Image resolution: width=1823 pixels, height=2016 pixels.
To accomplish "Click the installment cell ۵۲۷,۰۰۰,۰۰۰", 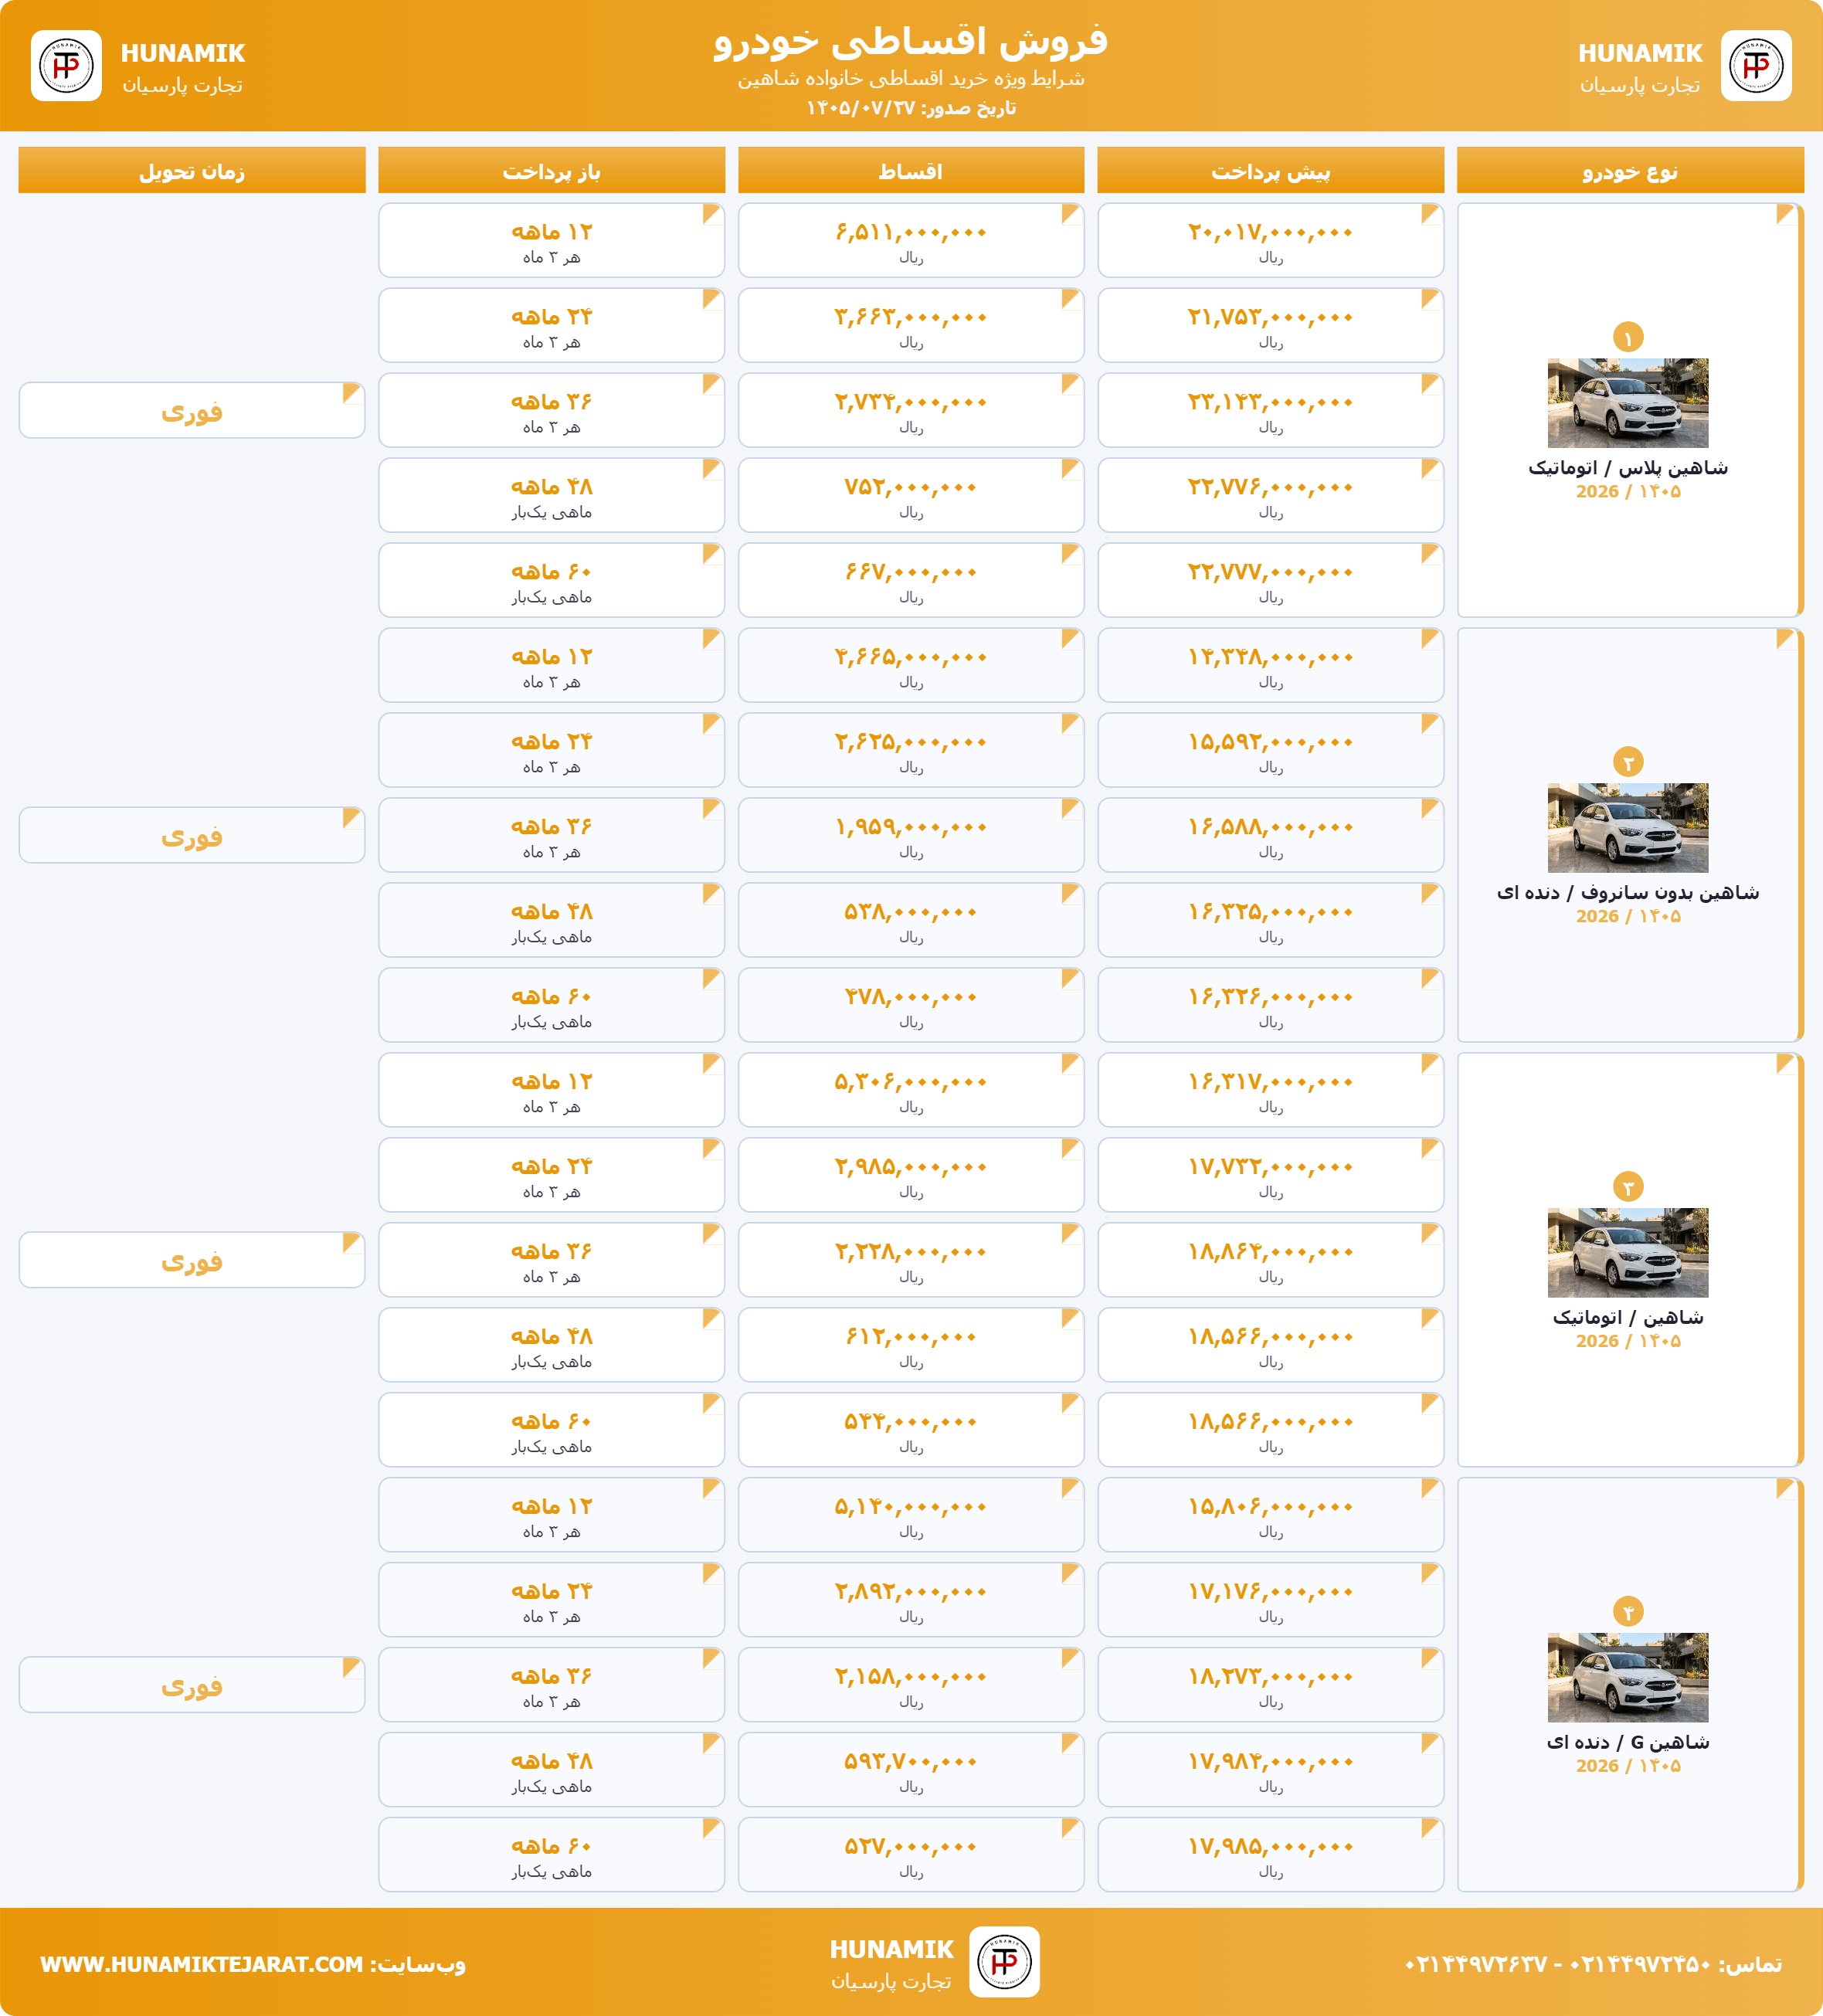I will (911, 1856).
